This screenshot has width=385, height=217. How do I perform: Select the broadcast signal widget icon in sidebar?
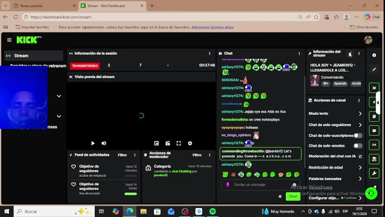374,145
